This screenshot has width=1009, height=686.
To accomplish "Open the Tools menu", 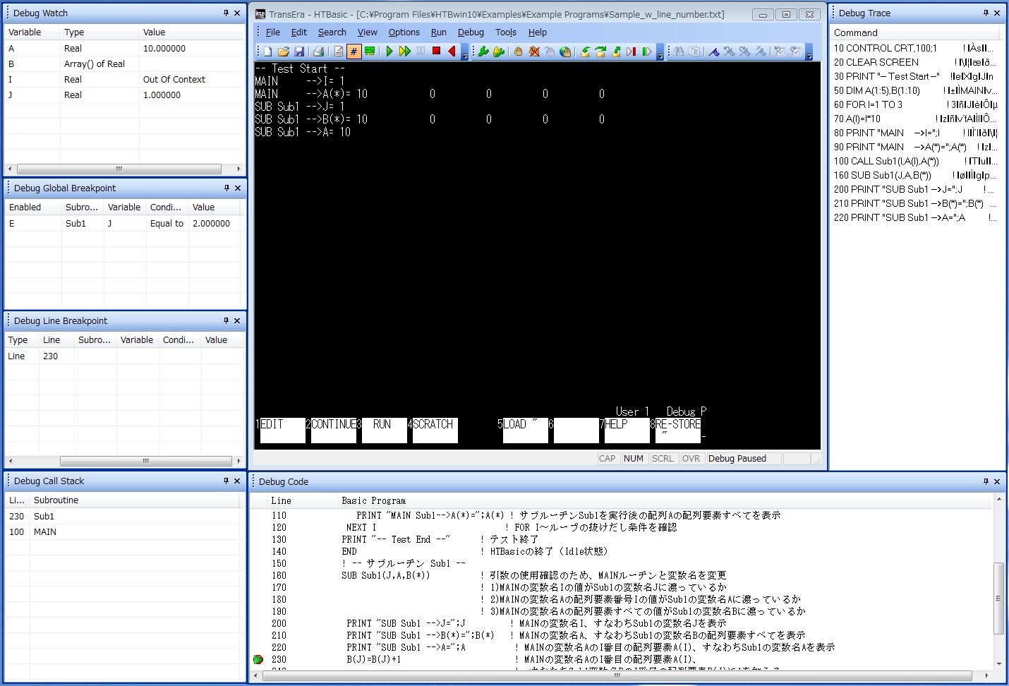I will tap(506, 32).
